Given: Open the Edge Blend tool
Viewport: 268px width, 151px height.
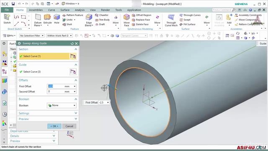Looking at the screenshot, I should coord(89,20).
